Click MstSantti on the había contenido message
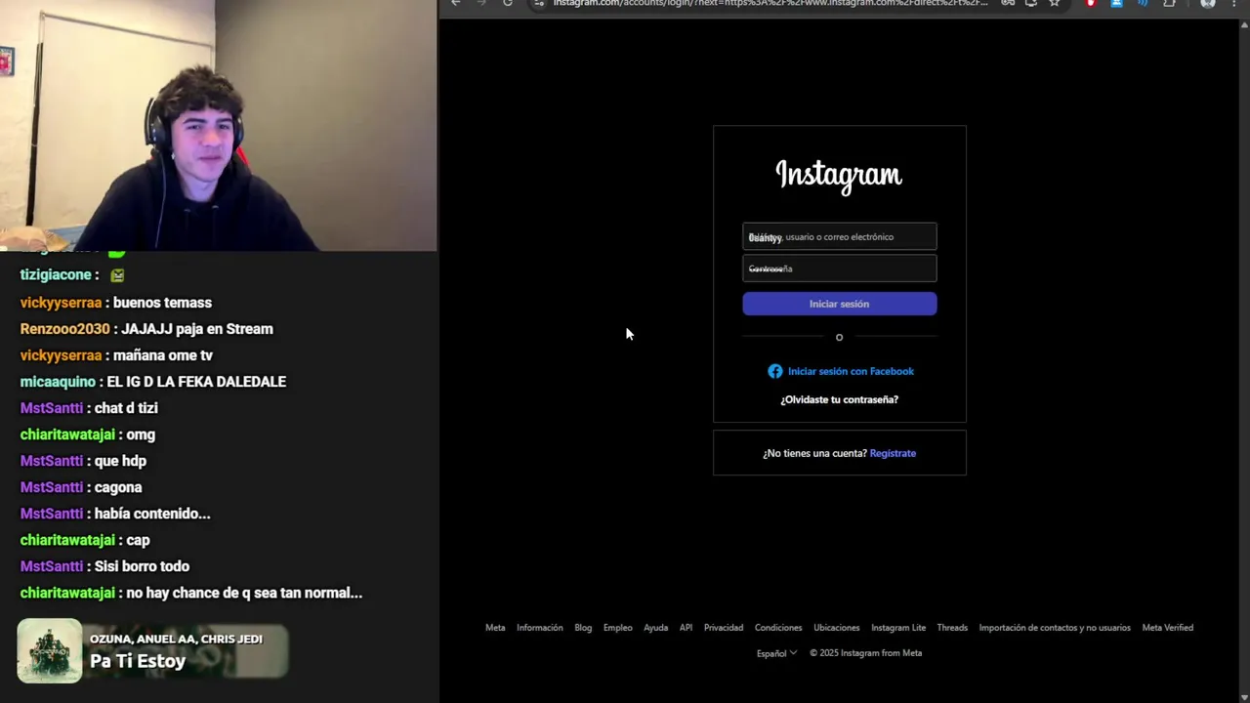Viewport: 1250px width, 703px height. tap(52, 514)
